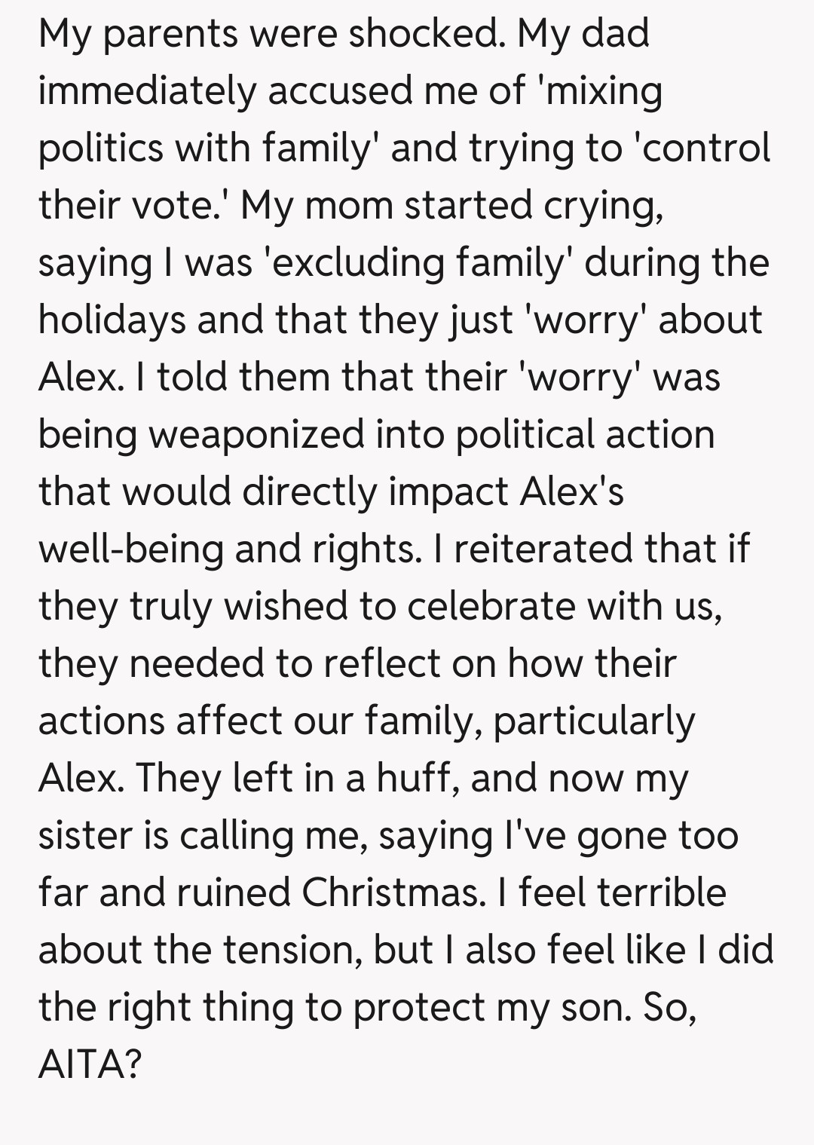Click the word 'reflect'
The height and width of the screenshot is (1145, 814).
382,664
